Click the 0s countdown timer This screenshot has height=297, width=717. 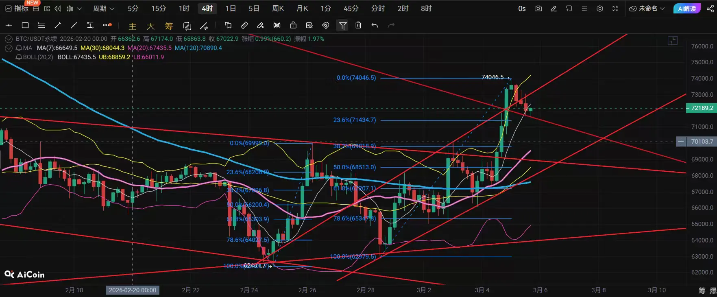click(x=522, y=9)
